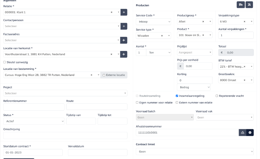Check the Repeterende vracht option

coord(217,96)
